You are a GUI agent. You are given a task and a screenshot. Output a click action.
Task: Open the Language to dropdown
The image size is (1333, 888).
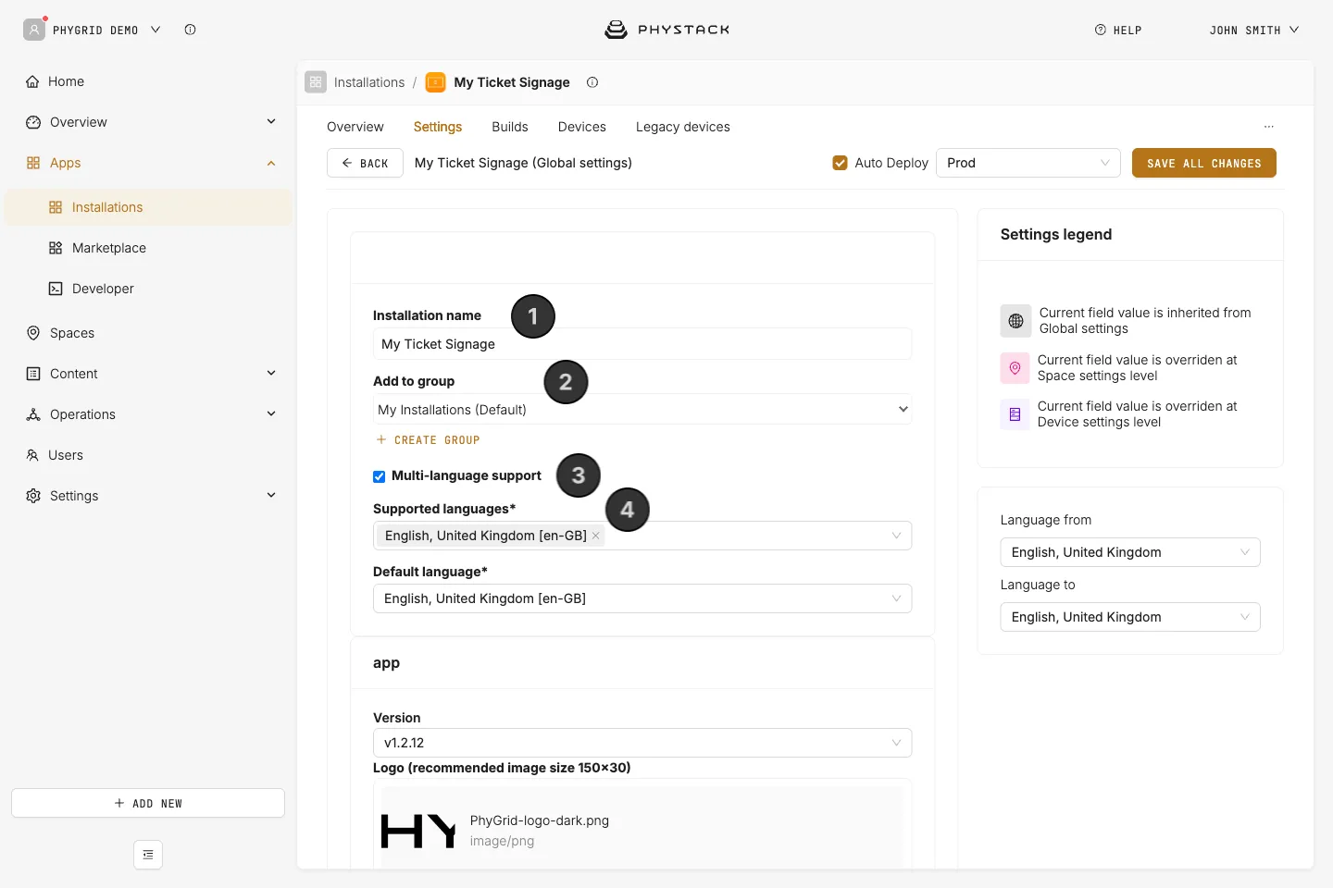coord(1130,617)
